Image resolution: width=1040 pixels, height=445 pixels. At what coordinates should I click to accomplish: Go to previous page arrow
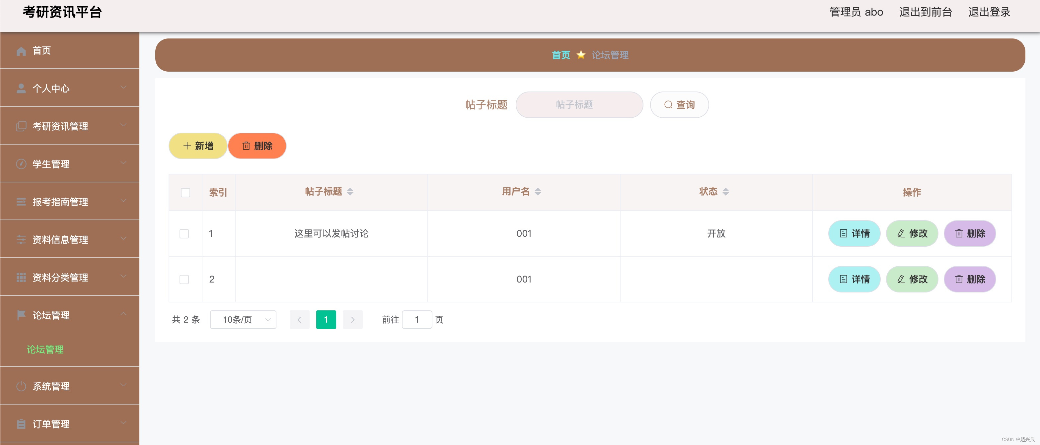click(299, 320)
